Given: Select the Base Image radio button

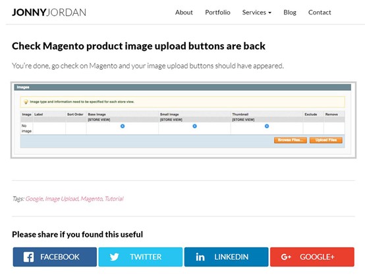Looking at the screenshot, I should [x=123, y=126].
